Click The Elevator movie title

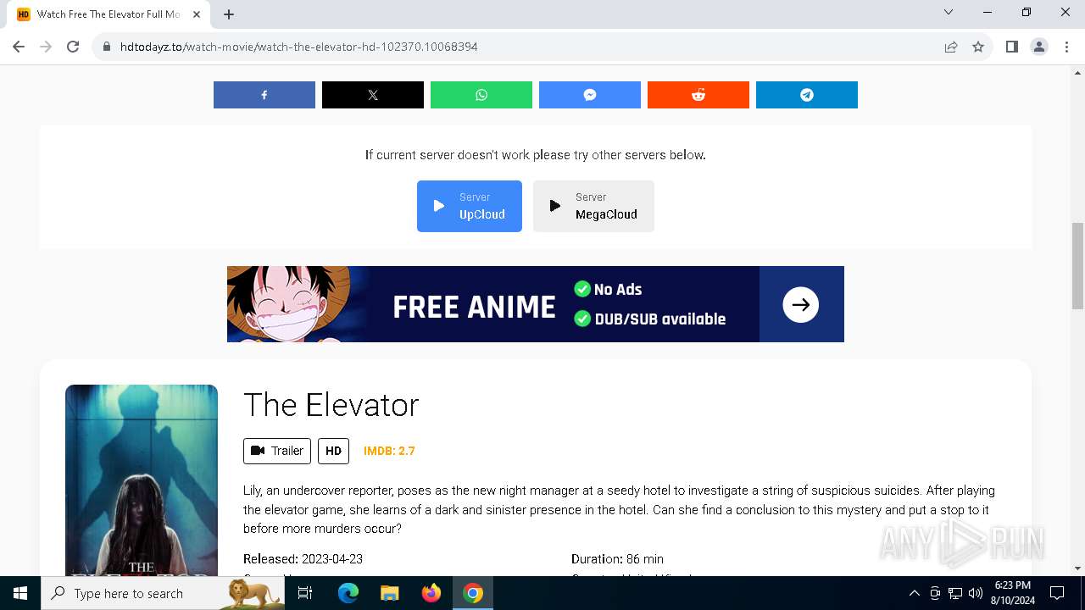tap(331, 405)
